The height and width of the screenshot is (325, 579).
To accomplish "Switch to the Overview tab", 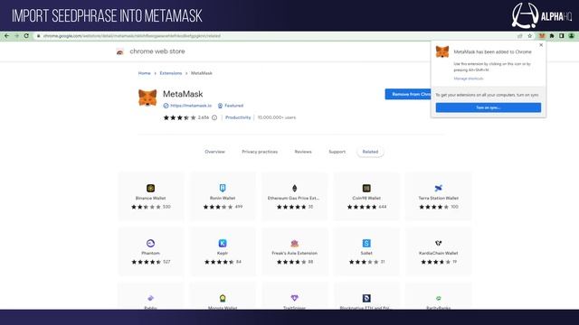I will 215,152.
